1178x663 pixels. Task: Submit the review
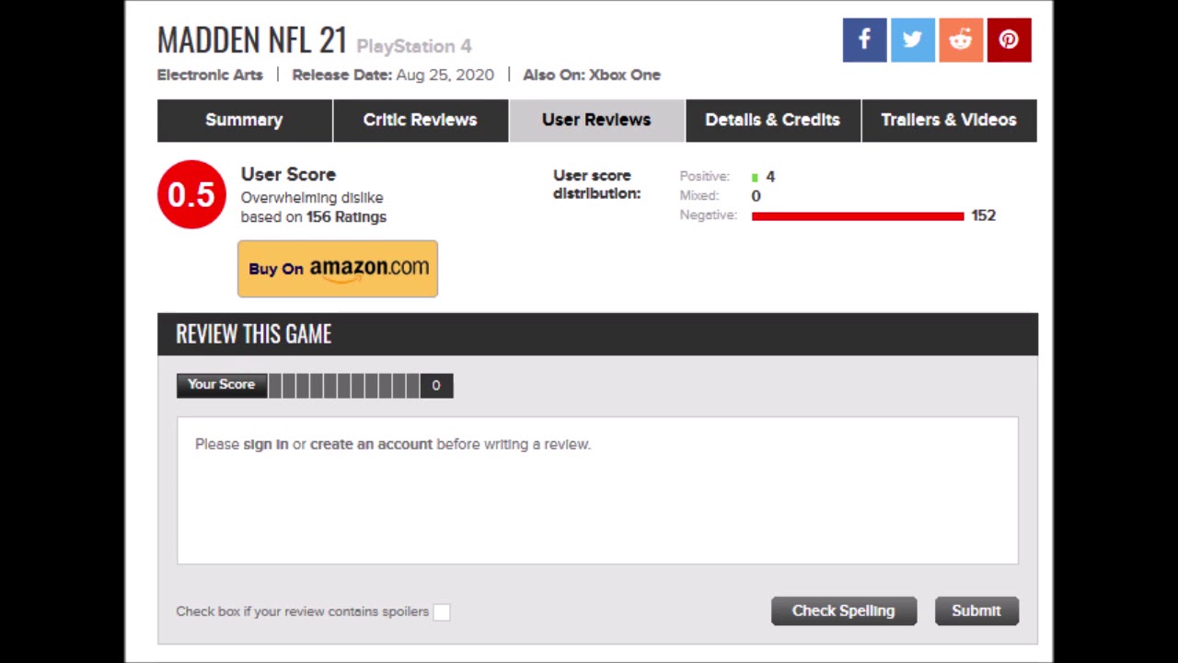(x=976, y=611)
